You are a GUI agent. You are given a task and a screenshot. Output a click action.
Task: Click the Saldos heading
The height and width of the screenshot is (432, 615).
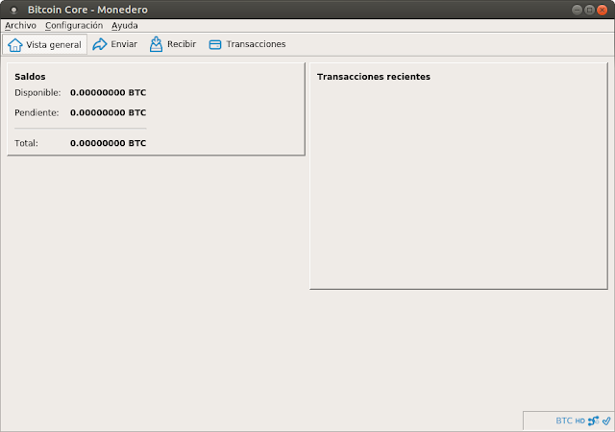(x=30, y=77)
